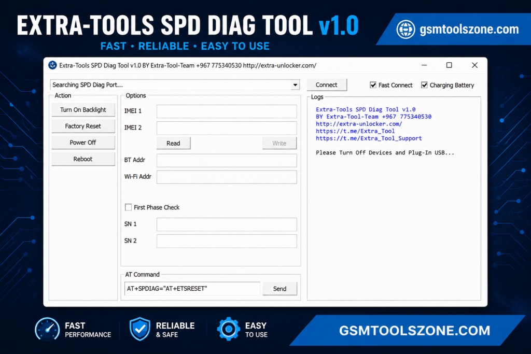The image size is (531, 354).
Task: Maximize the SPD Diag Tool window
Action: [x=449, y=65]
